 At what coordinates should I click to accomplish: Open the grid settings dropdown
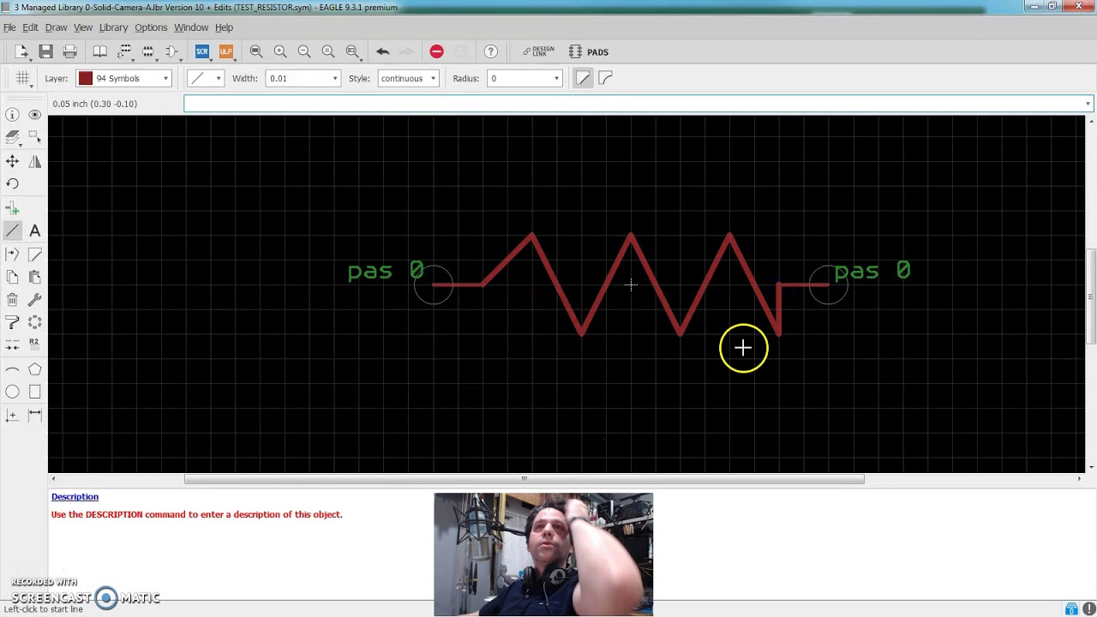click(x=24, y=78)
